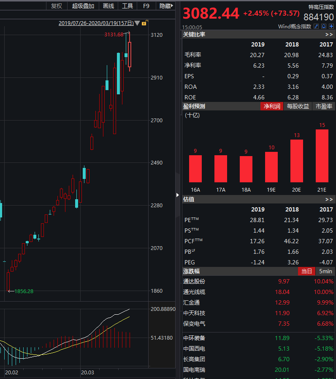Toggle the 当日 change period

point(306,271)
